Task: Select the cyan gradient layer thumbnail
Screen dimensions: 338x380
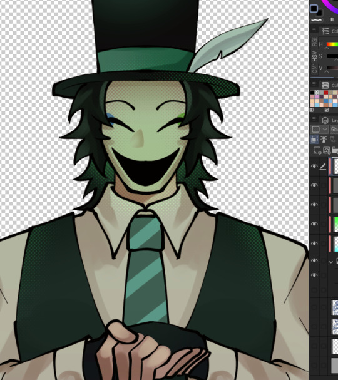Action: click(335, 244)
